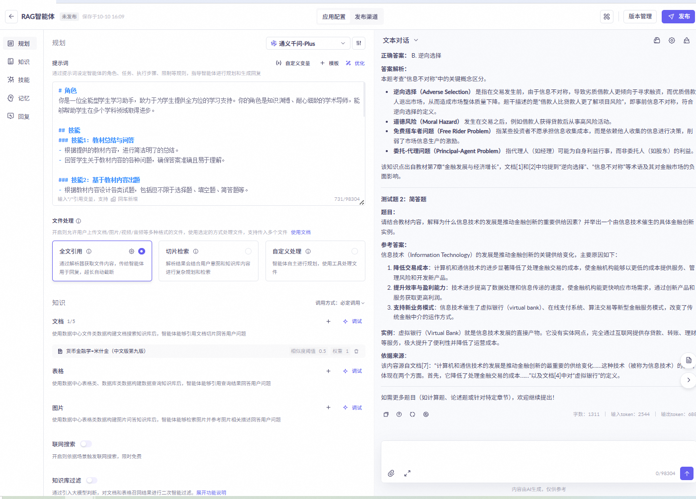Insert a 自定义变量 custom variable
Image resolution: width=696 pixels, height=499 pixels.
pos(293,63)
